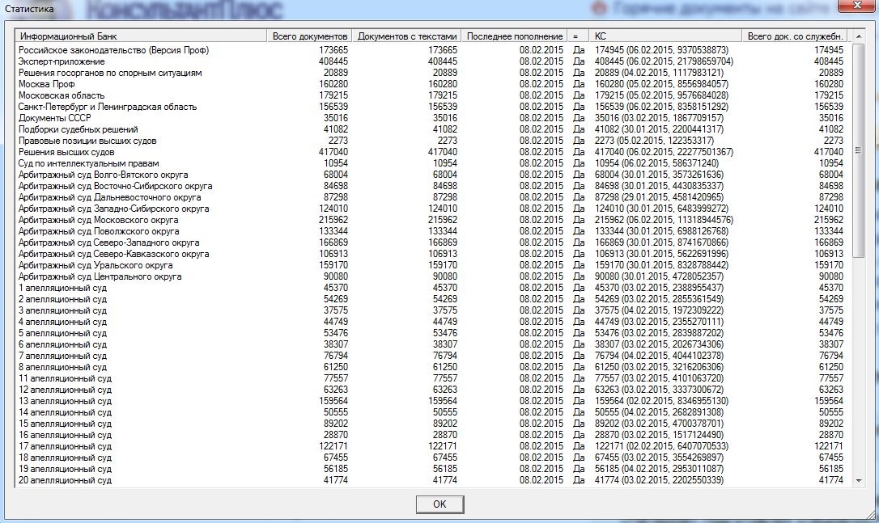The height and width of the screenshot is (523, 879).
Task: Select Арбитражный суд Северо-Западного округа
Action: coord(431,242)
